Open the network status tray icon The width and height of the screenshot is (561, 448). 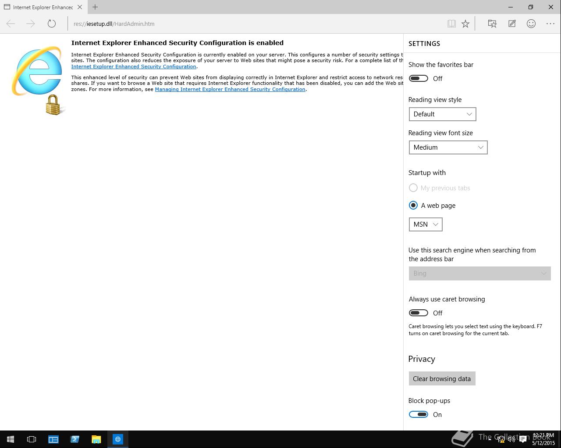[x=501, y=439]
